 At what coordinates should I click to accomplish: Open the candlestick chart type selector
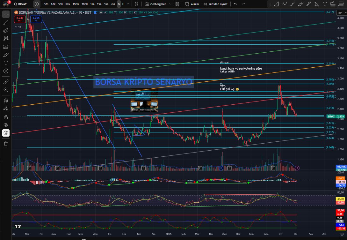tap(137, 4)
